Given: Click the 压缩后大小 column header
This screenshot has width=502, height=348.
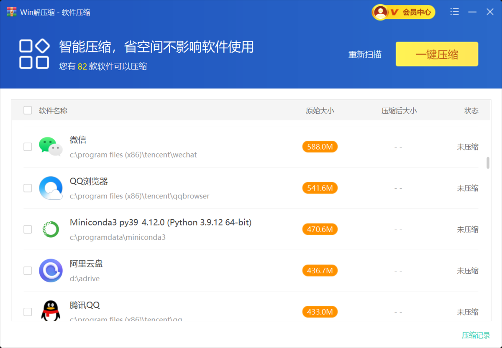Looking at the screenshot, I should tap(399, 111).
